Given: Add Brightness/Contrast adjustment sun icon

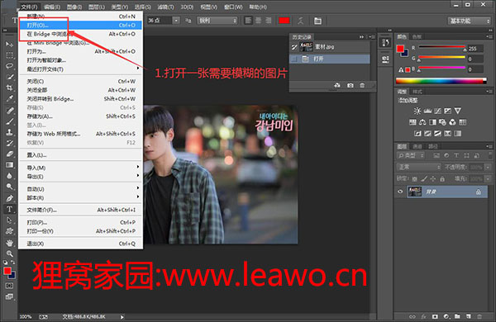Looking at the screenshot, I should (417, 111).
